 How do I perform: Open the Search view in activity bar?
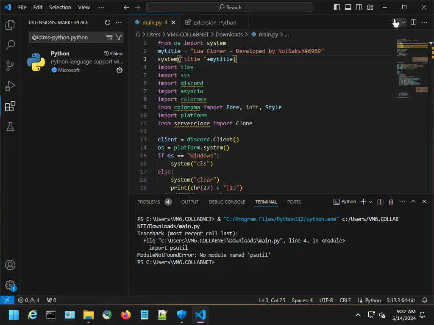(10, 45)
